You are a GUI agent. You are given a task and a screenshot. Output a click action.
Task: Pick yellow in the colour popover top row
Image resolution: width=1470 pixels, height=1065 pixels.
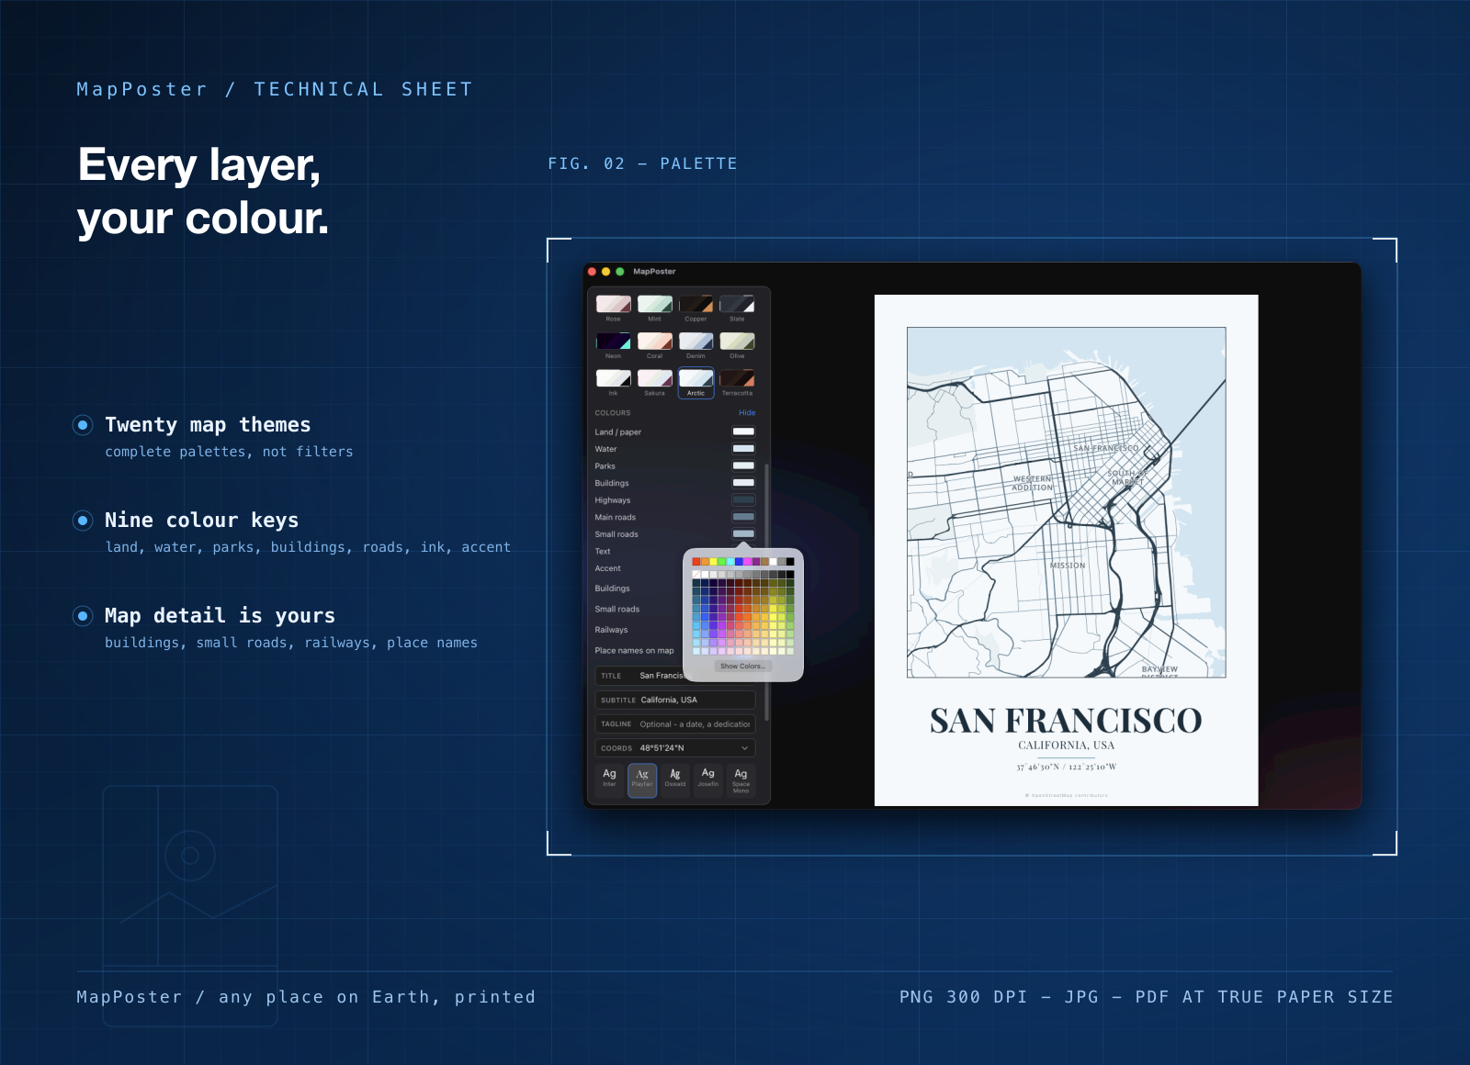pos(714,562)
